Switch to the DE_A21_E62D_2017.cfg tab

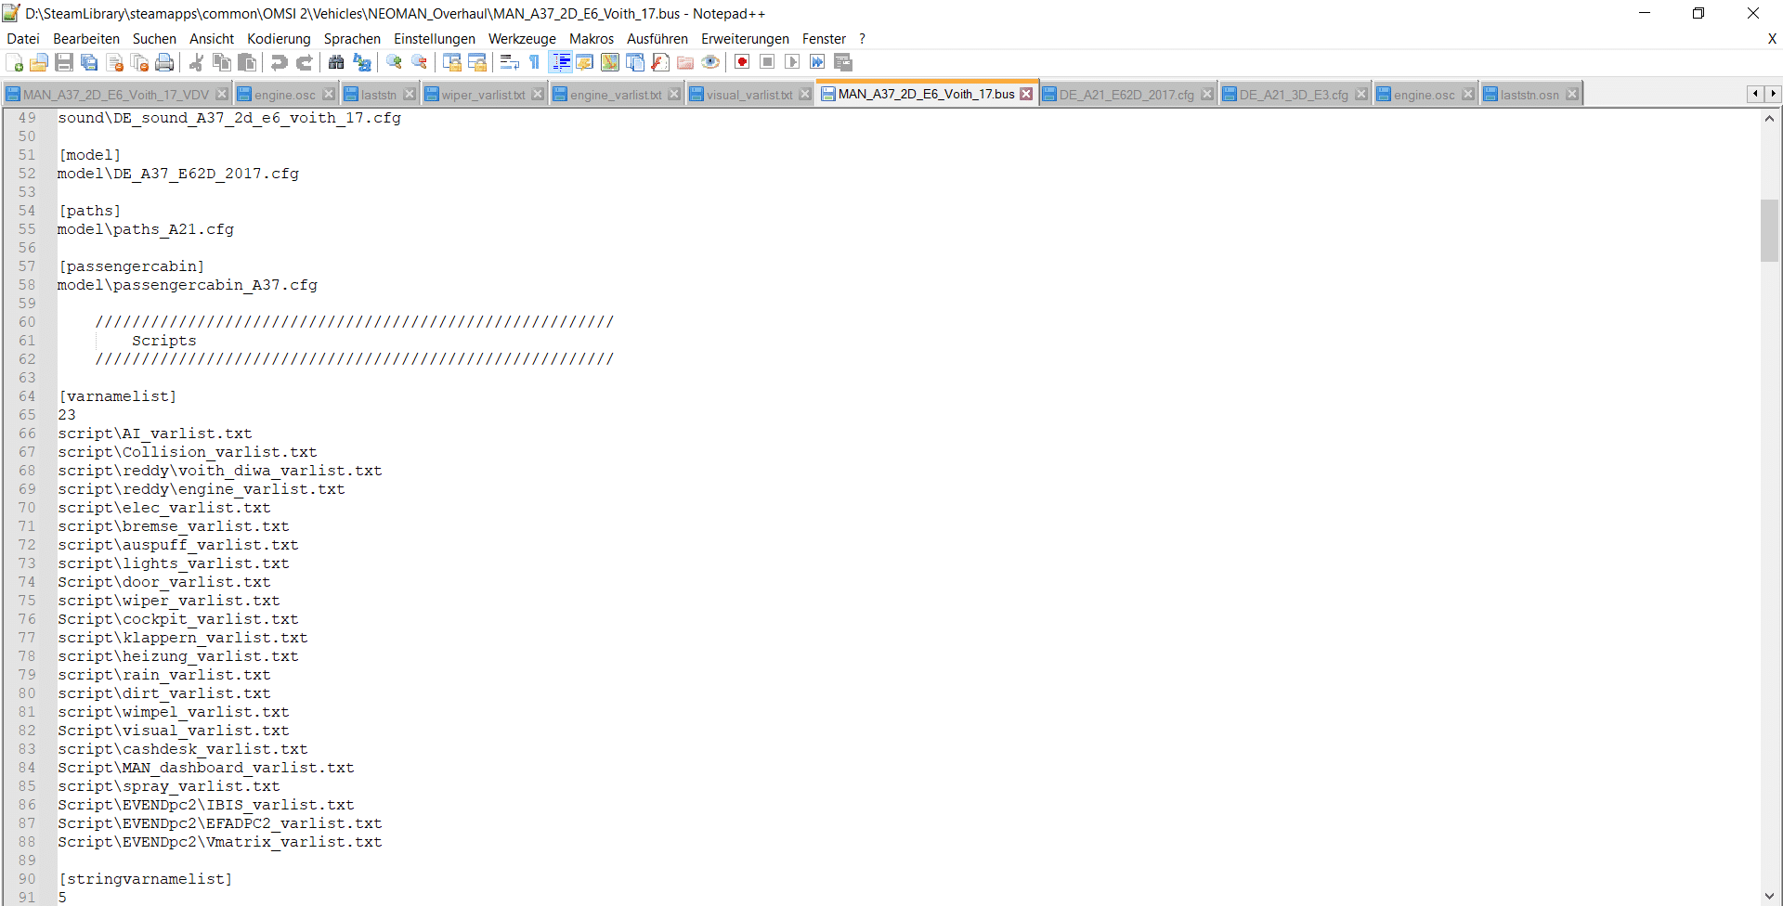click(x=1126, y=95)
